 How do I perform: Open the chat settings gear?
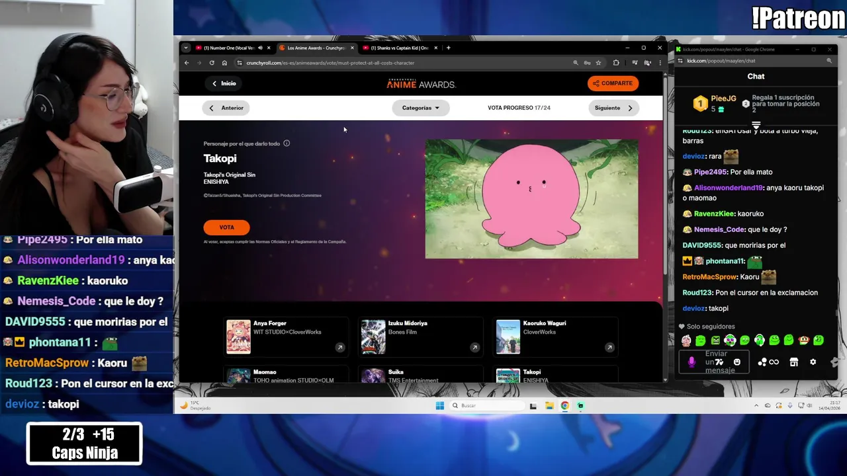click(x=813, y=362)
